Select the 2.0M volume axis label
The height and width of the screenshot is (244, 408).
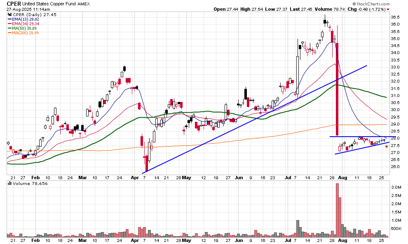pyautogui.click(x=396, y=204)
